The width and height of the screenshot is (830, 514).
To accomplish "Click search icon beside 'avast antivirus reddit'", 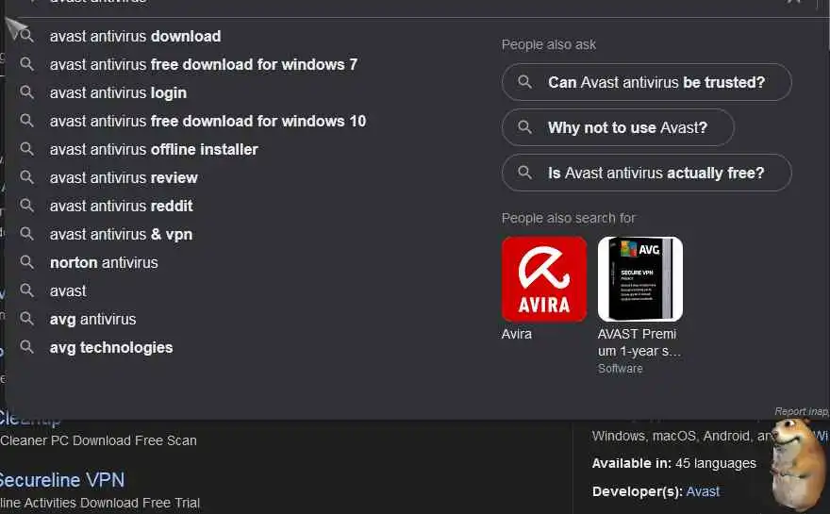I will (x=26, y=206).
